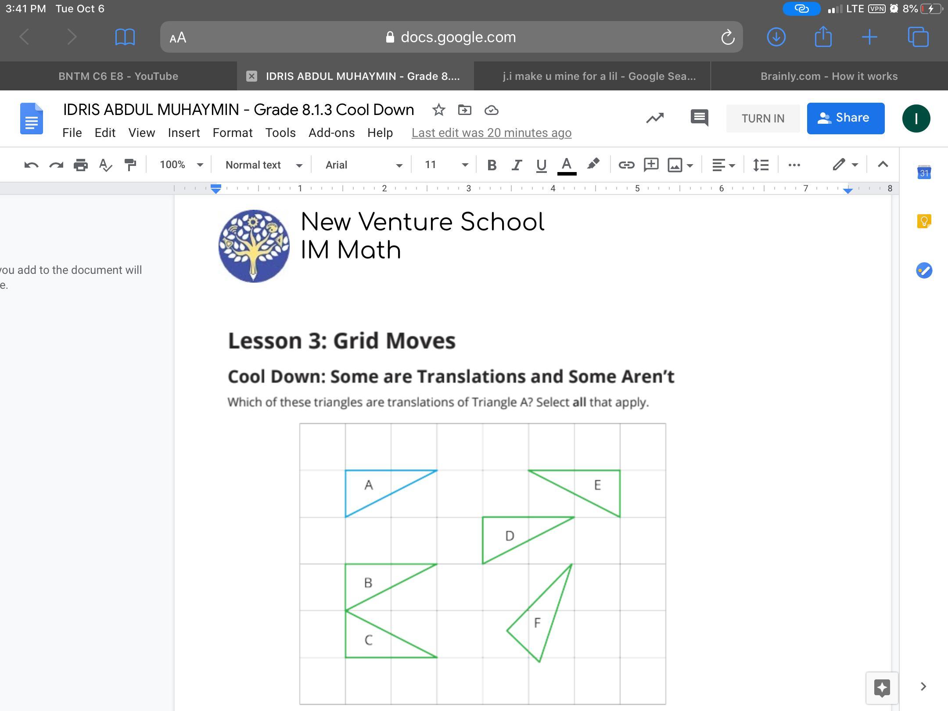
Task: Open Google Keep from side panel
Action: click(x=924, y=221)
